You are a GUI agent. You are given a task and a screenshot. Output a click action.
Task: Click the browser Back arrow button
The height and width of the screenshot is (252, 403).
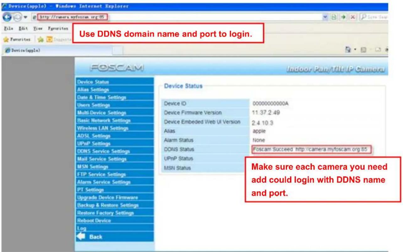[6, 17]
